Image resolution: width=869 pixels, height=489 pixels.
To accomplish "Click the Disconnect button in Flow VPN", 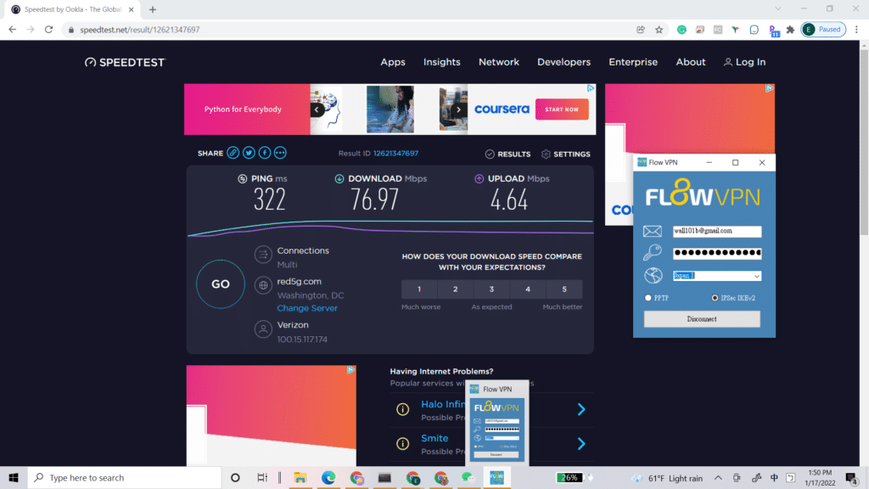I will click(702, 319).
